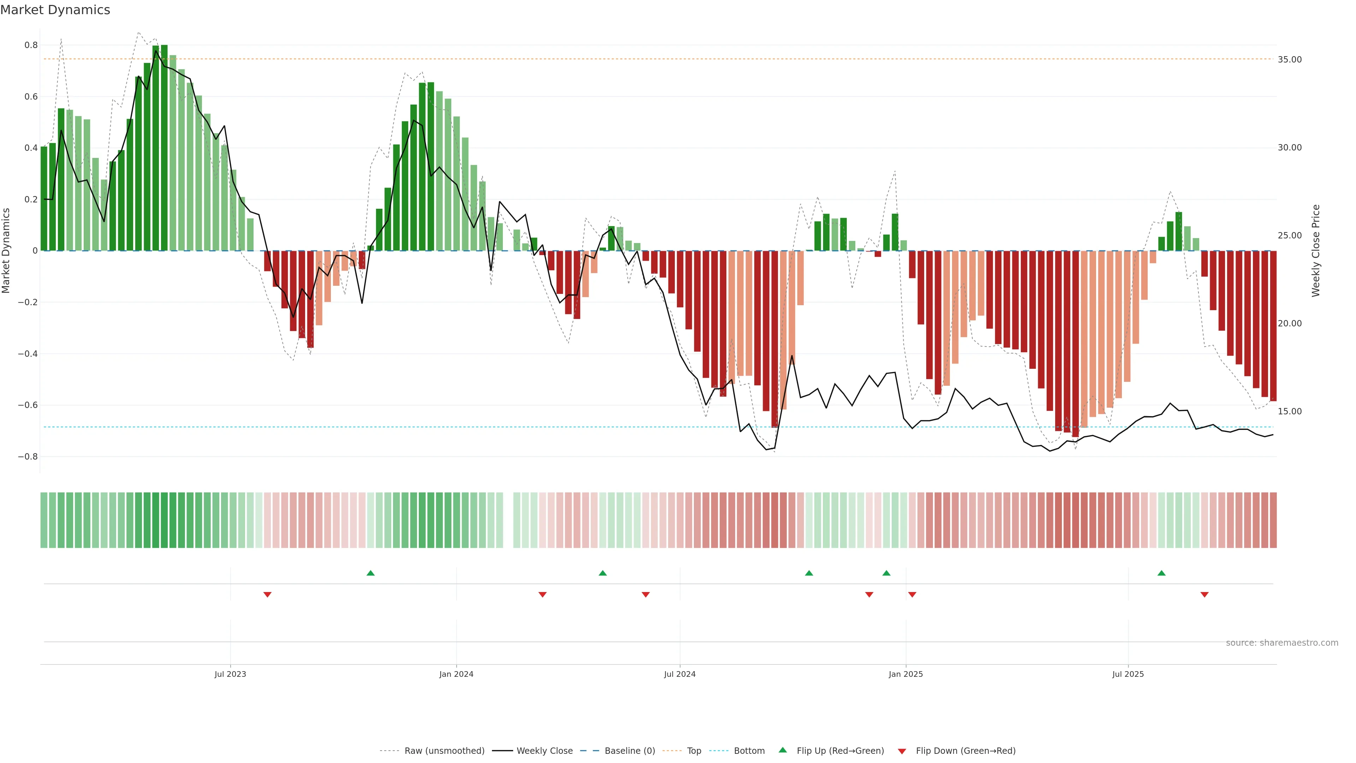Screen dimensions: 1356x763
Task: Click the first green flip-up marker near Oct 2023
Action: click(x=370, y=573)
